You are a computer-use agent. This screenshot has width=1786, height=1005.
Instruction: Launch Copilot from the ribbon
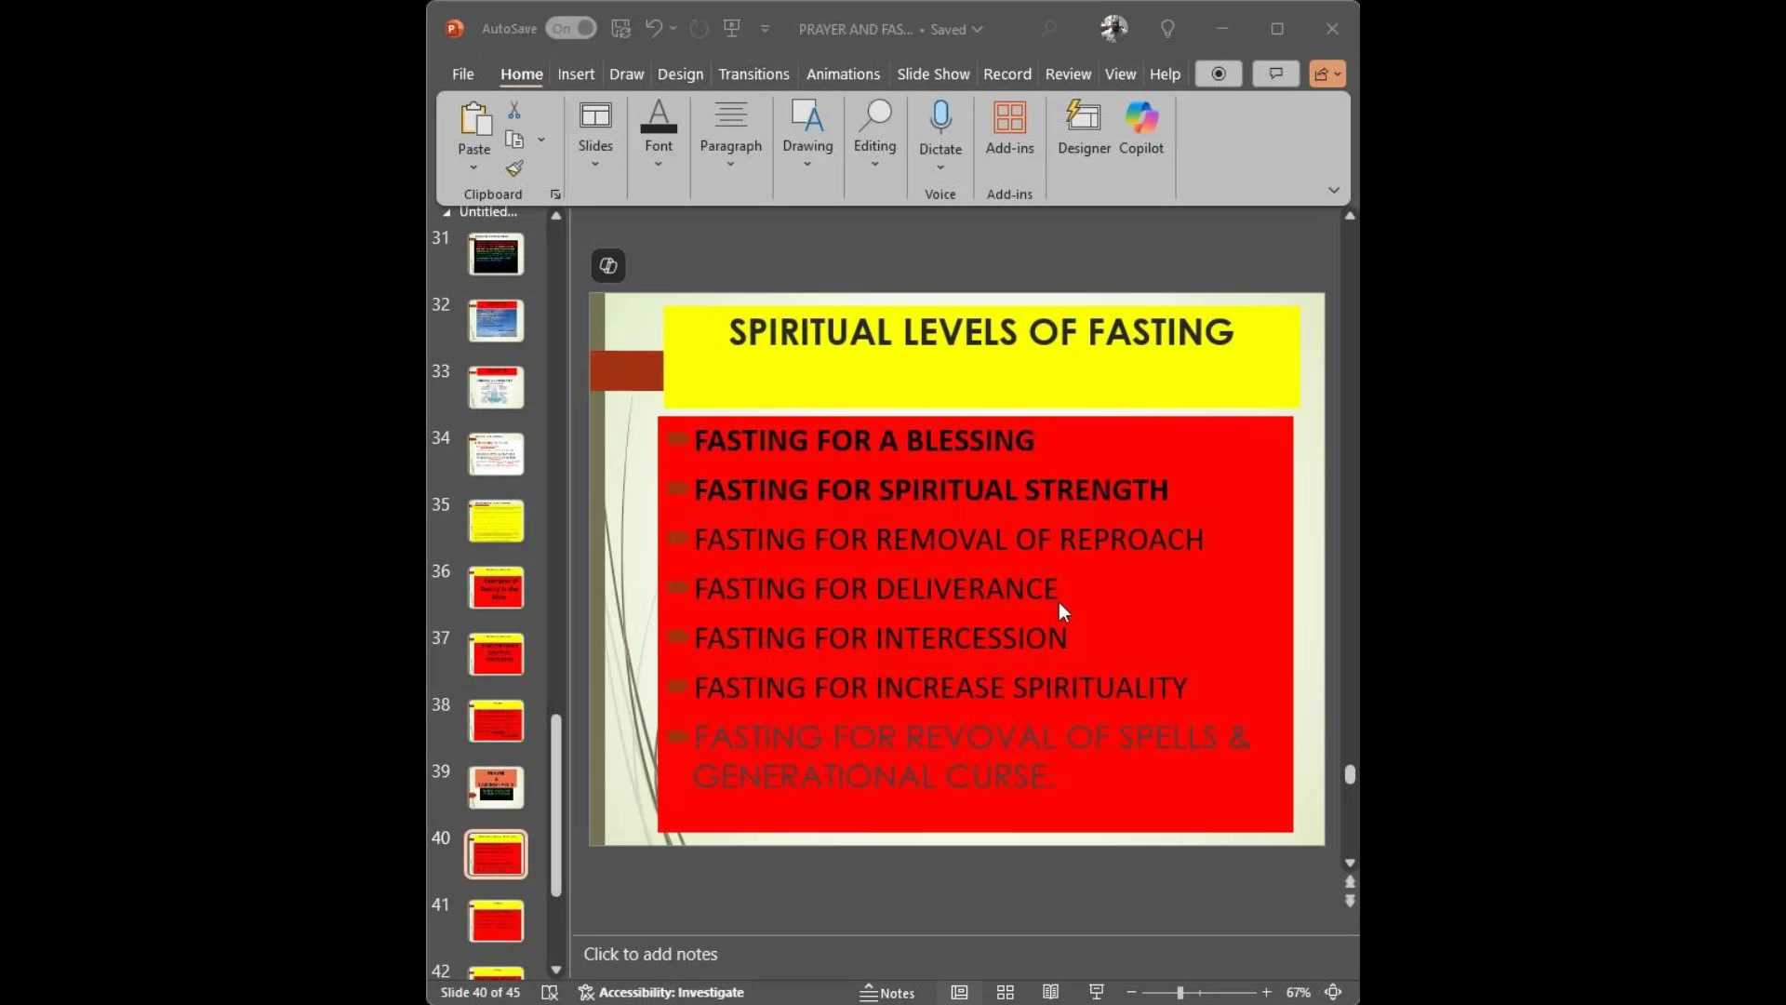click(x=1140, y=128)
